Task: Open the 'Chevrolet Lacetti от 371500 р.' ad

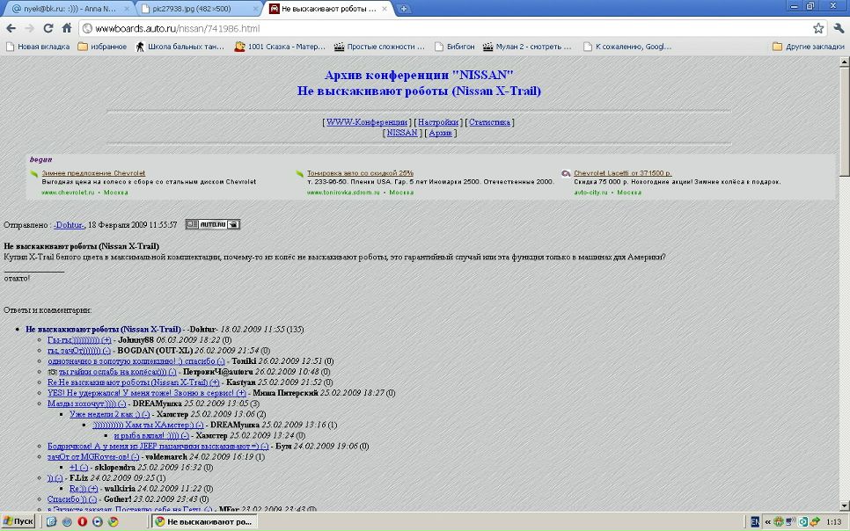Action: coord(623,173)
